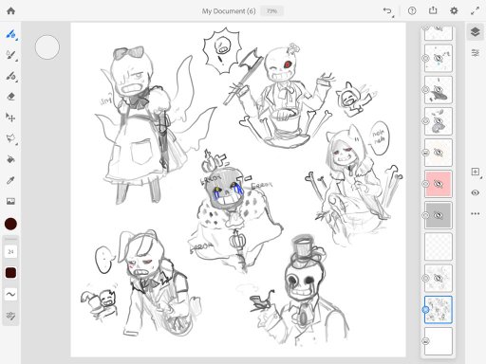Image resolution: width=486 pixels, height=364 pixels.
Task: Toggle layer visibility eye in right taskbar
Action: (475, 192)
